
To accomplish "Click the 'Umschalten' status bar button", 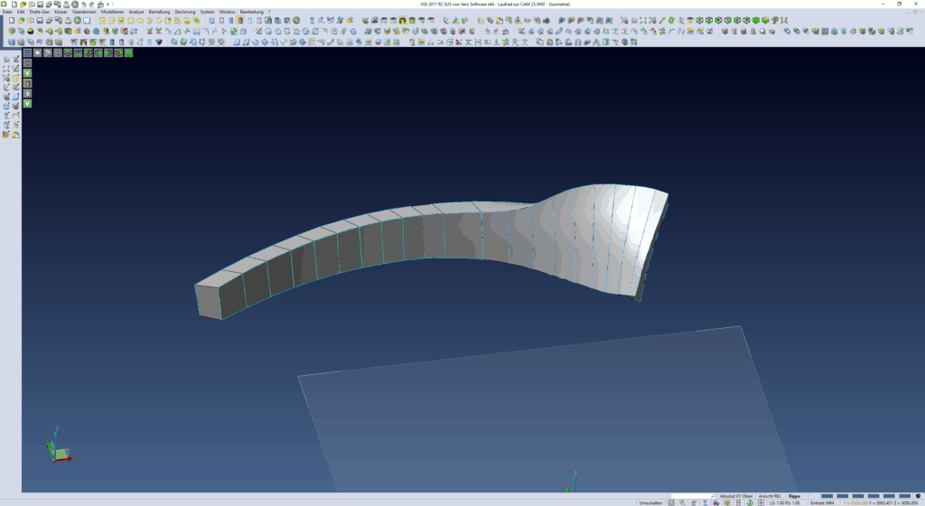I will click(x=650, y=502).
